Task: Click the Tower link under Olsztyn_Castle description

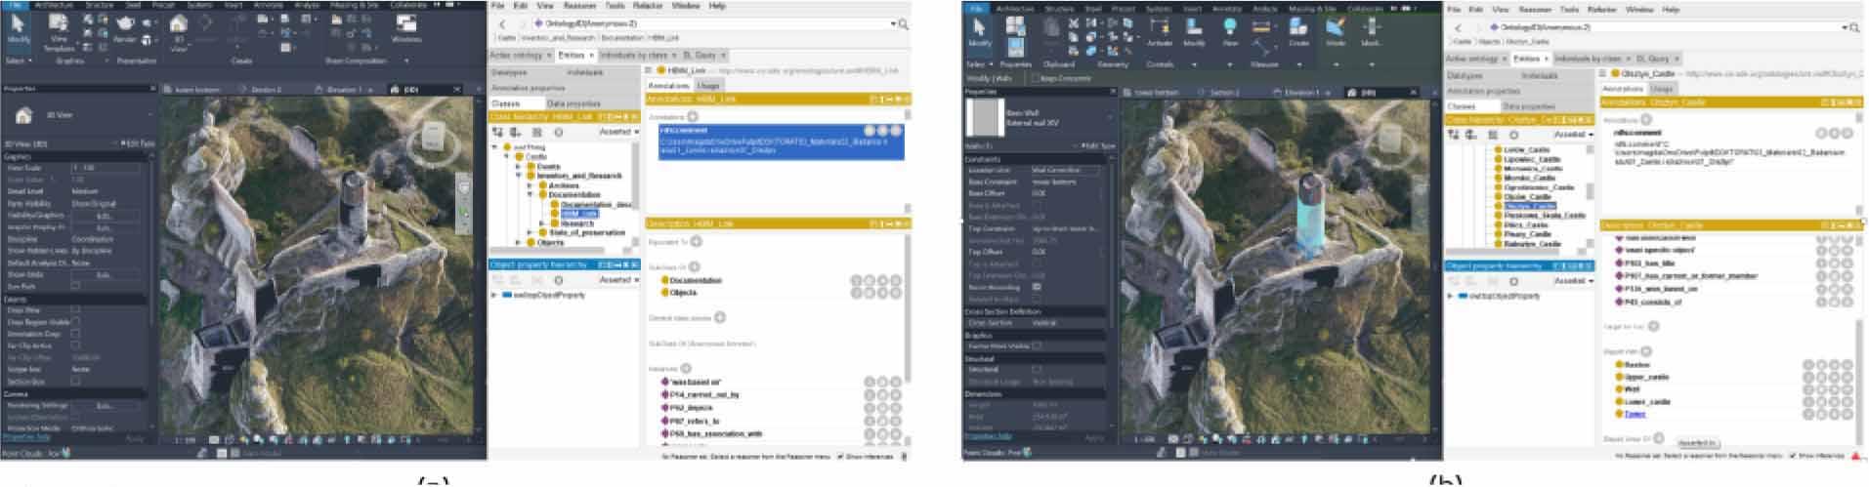Action: pos(1635,414)
